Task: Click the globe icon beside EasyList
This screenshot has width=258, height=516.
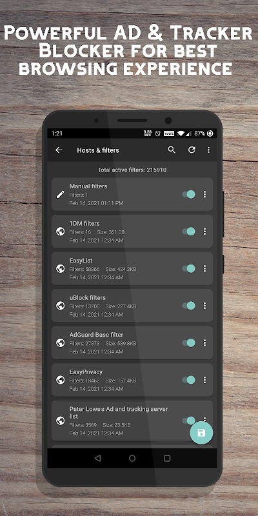Action: pos(60,268)
